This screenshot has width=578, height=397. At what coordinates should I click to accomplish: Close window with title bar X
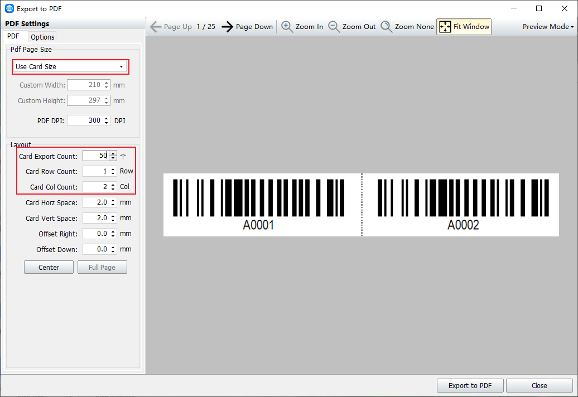(565, 8)
